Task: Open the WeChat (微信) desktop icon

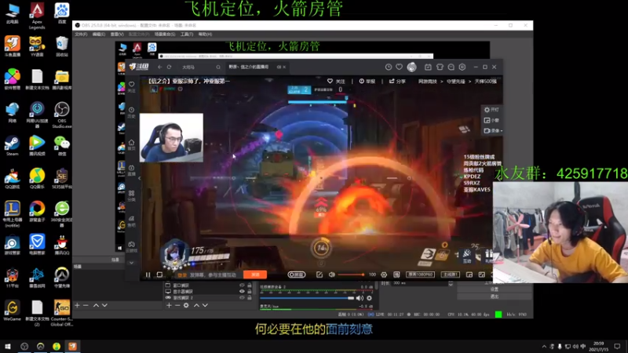Action: 62,146
